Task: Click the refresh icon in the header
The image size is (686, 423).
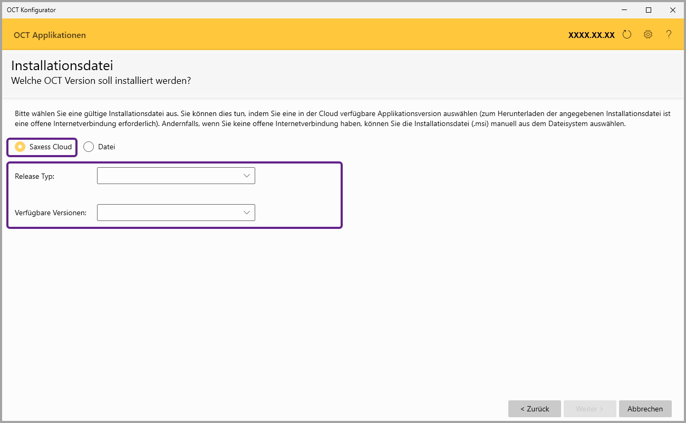Action: 627,35
